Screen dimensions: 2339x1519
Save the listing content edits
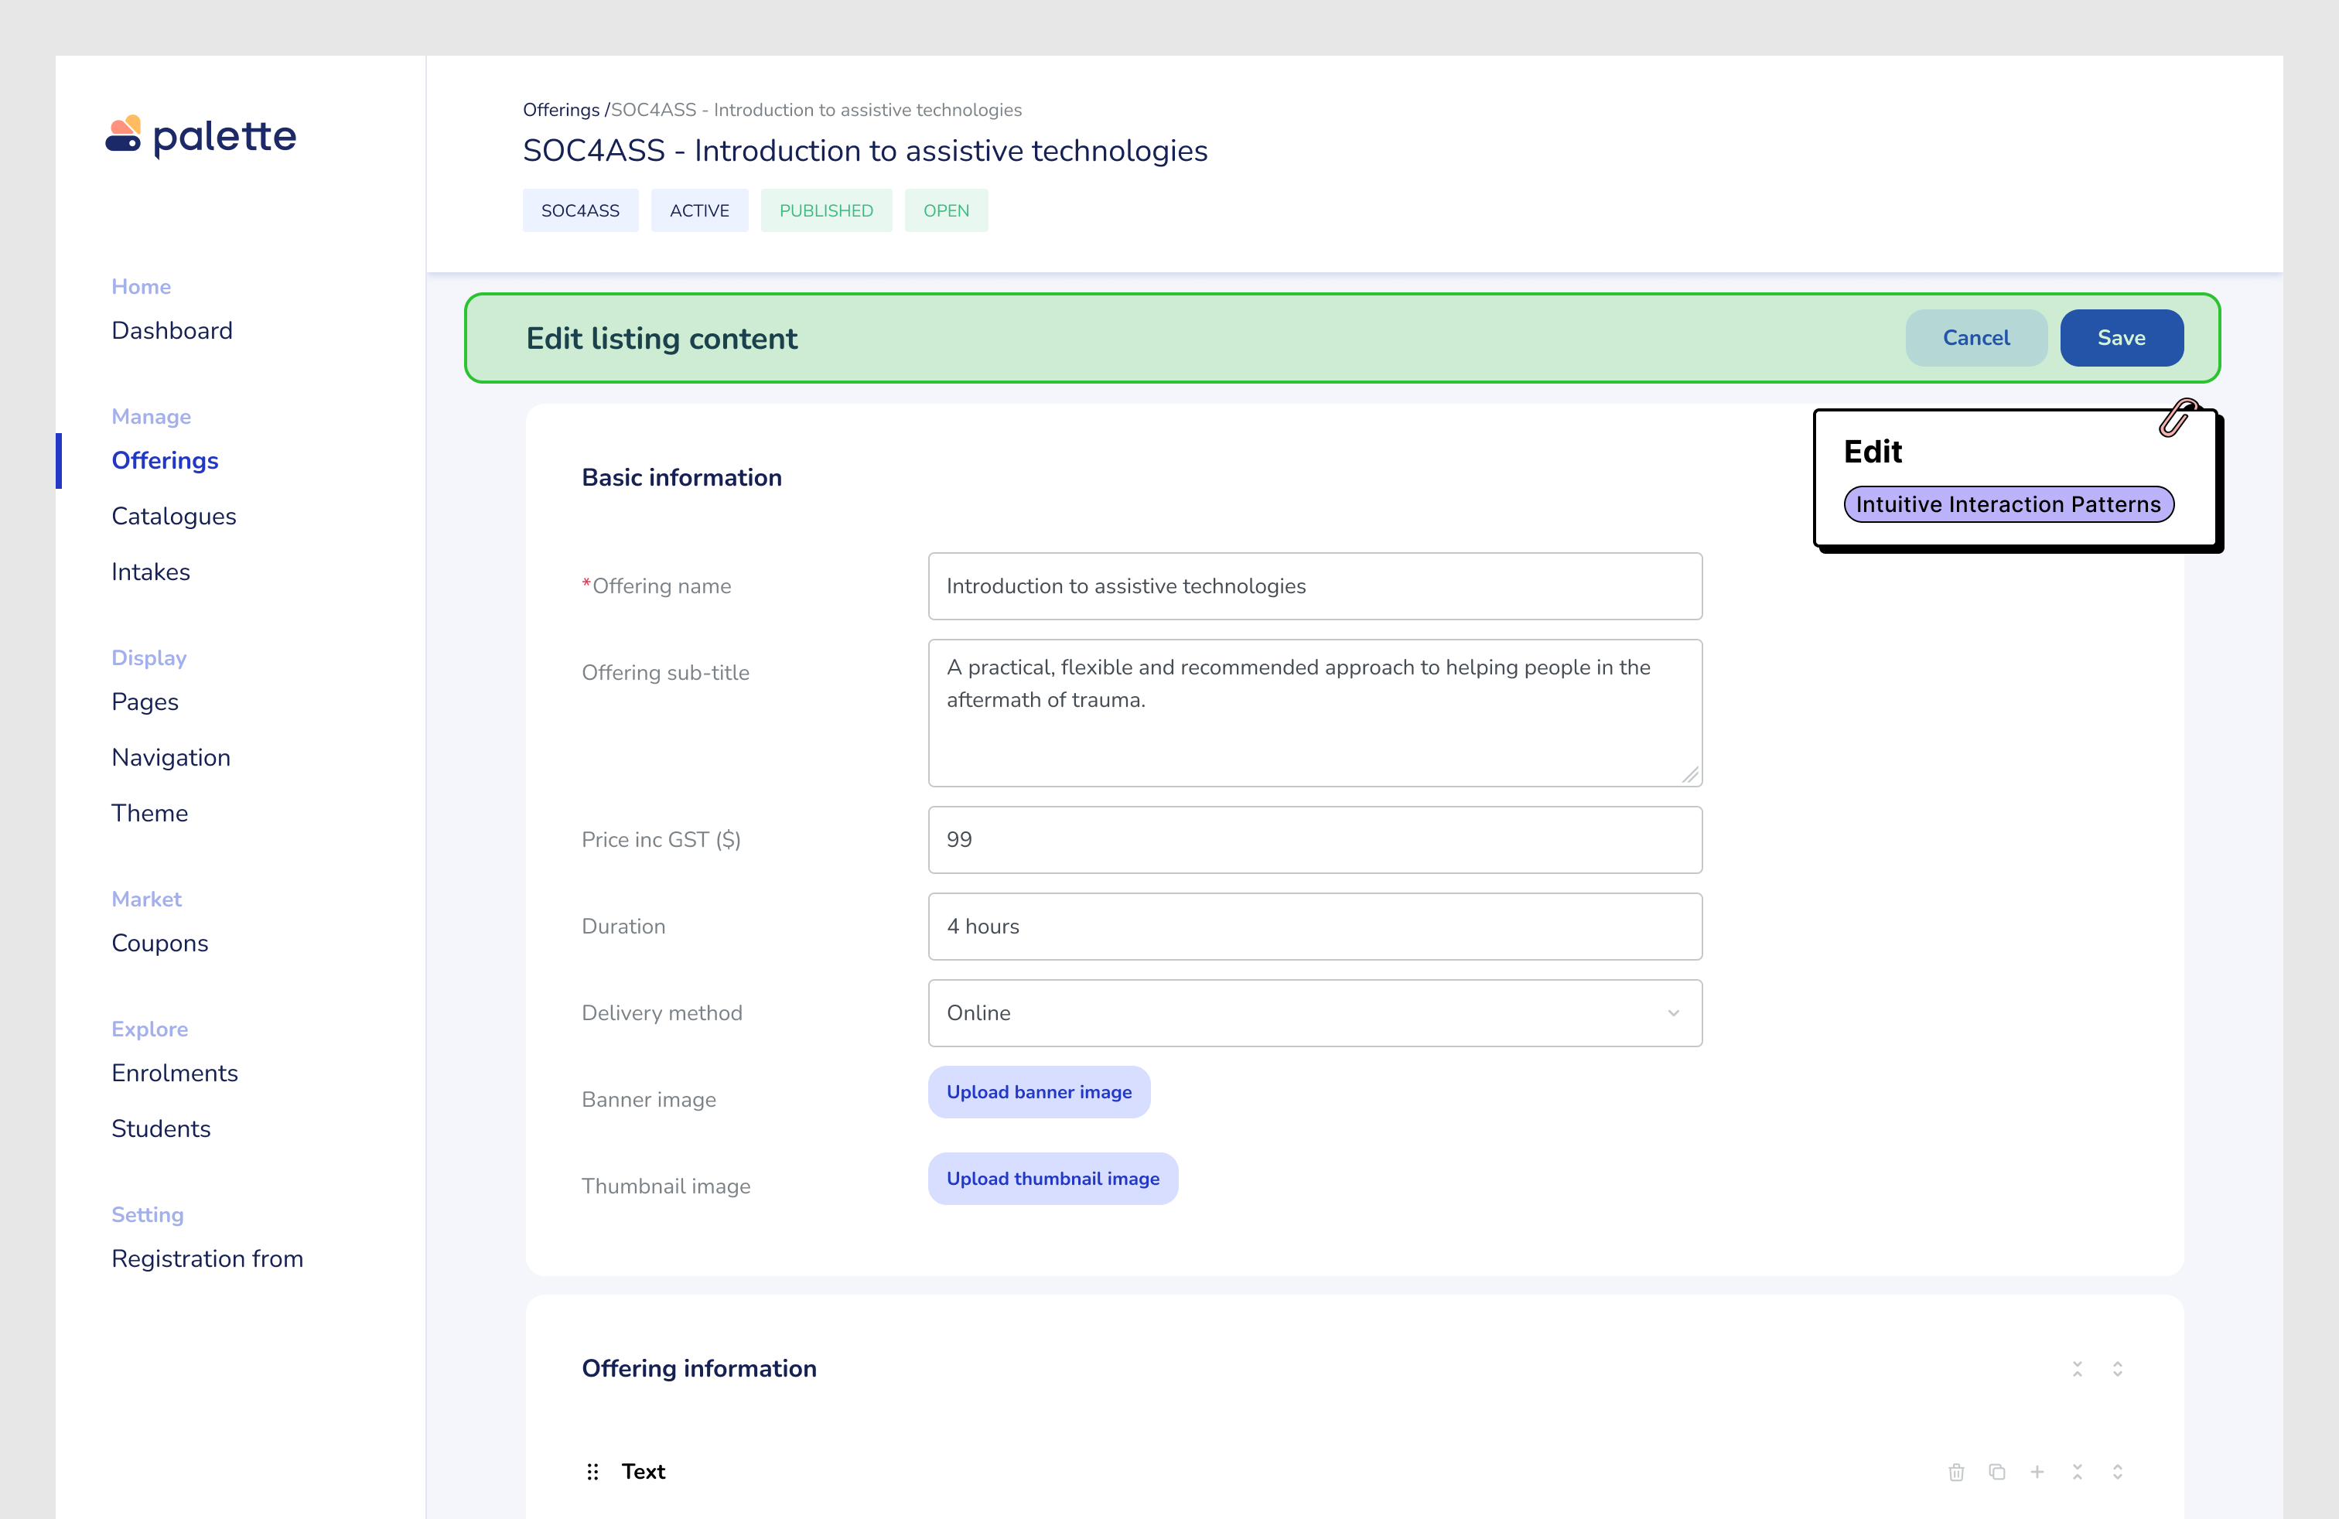coord(2121,337)
